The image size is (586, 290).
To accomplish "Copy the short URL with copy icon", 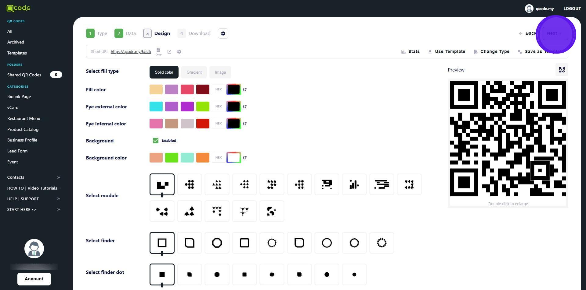I will click(x=158, y=51).
